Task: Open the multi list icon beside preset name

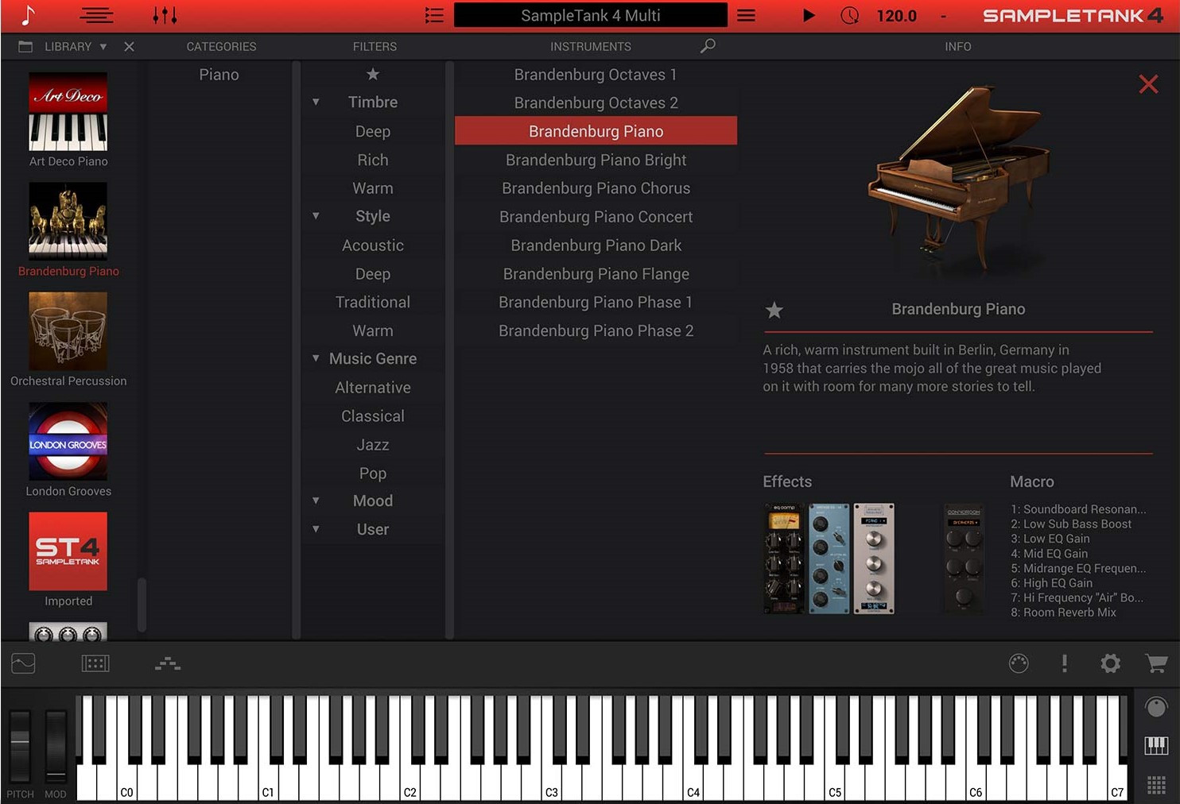Action: pos(434,15)
